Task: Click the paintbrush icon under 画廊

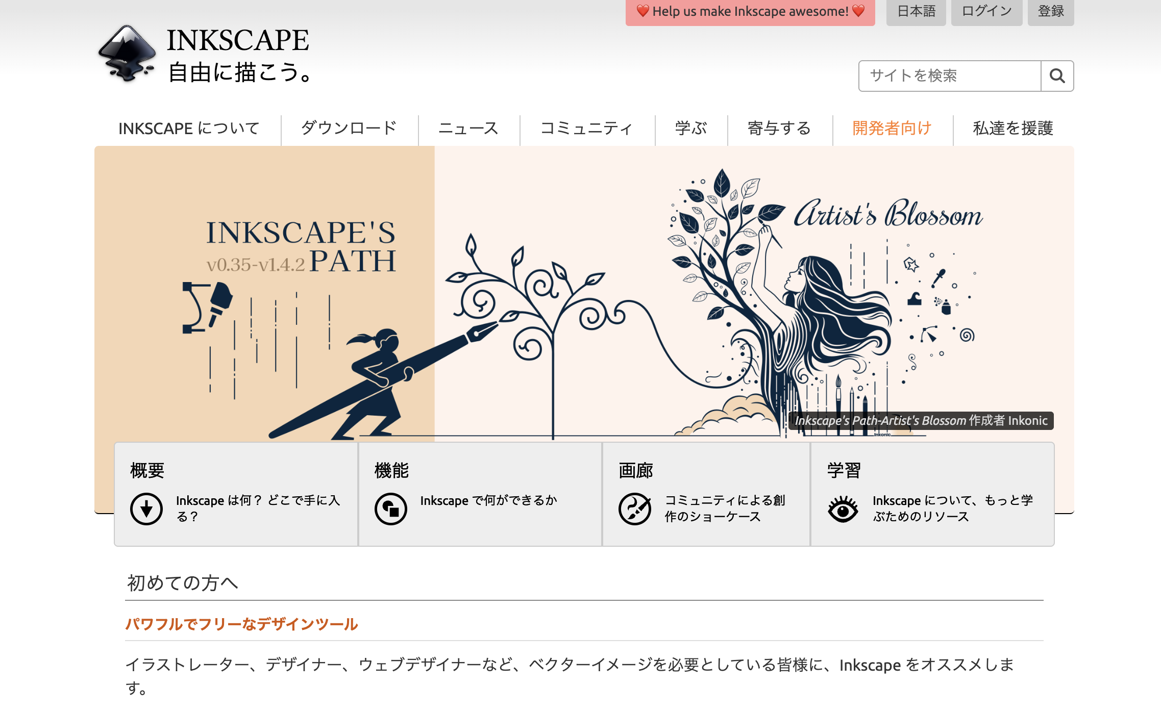Action: click(635, 508)
